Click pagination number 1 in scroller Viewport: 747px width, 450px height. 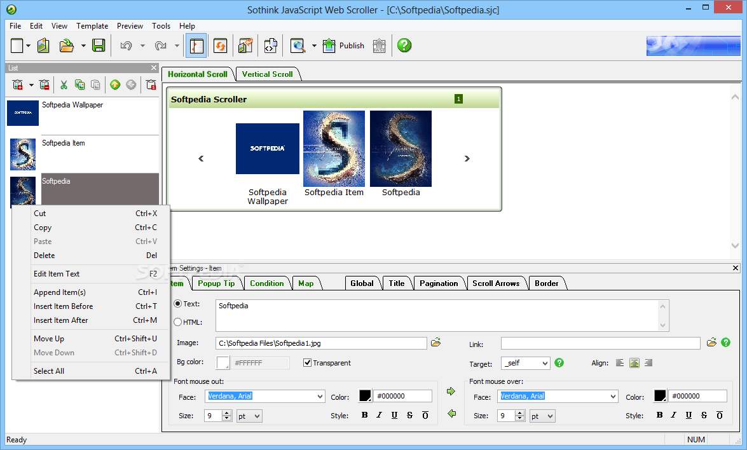click(x=458, y=99)
